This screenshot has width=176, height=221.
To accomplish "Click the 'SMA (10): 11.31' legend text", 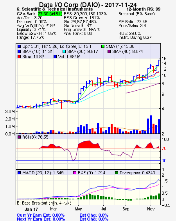I will 38,51.
